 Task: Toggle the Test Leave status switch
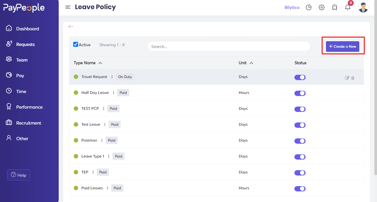coord(300,125)
